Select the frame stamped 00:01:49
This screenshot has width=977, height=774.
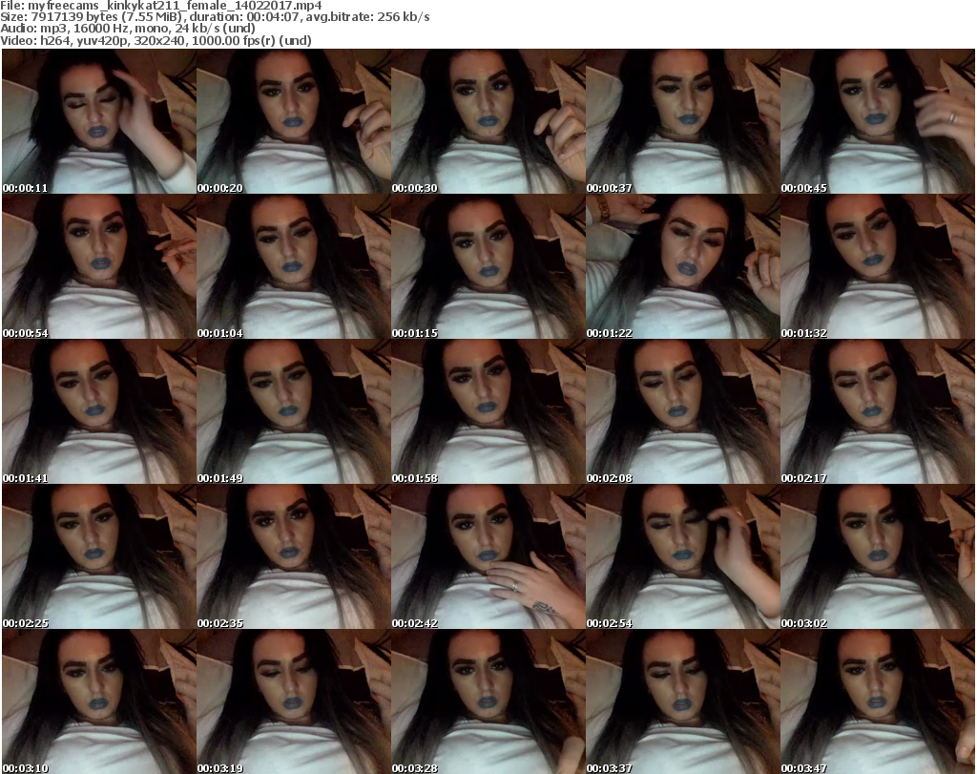(x=294, y=412)
